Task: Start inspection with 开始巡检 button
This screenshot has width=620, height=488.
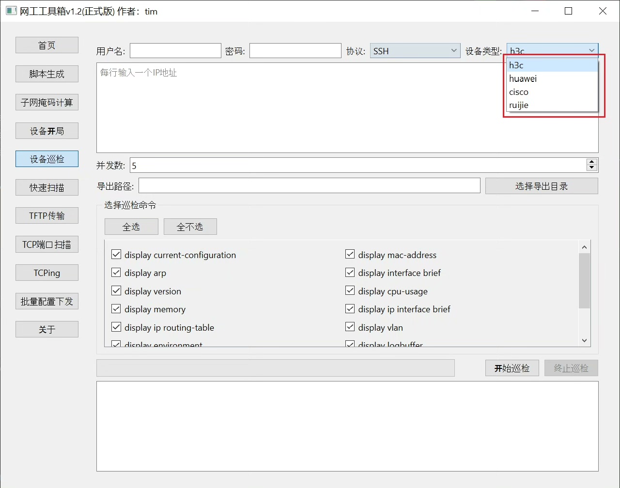Action: [512, 368]
